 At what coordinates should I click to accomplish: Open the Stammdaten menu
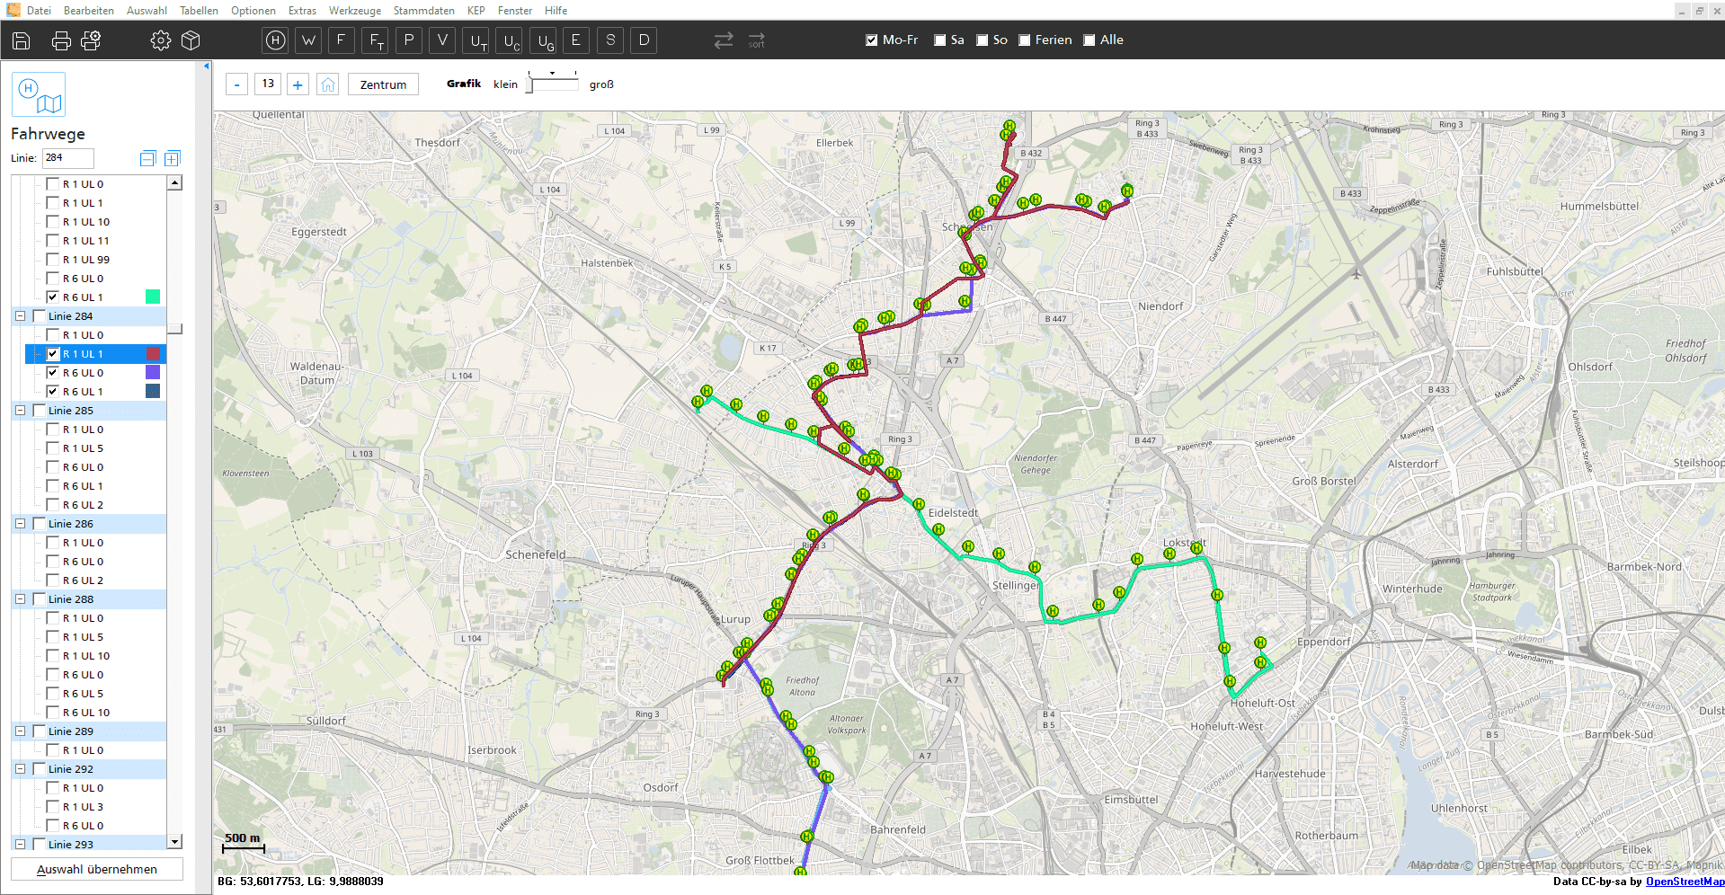click(423, 11)
